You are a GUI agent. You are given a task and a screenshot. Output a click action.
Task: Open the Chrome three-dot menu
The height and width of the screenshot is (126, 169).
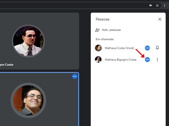pos(164,5)
